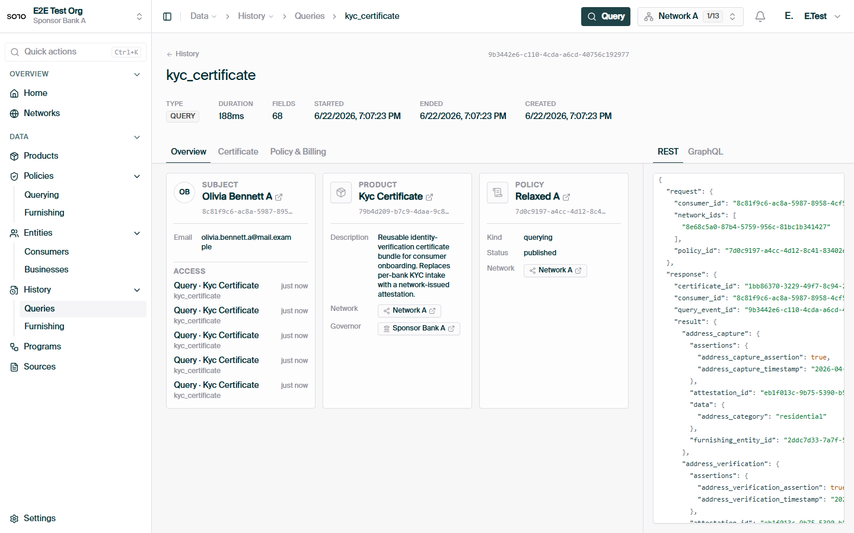
Task: Go back via the History link
Action: pos(183,54)
